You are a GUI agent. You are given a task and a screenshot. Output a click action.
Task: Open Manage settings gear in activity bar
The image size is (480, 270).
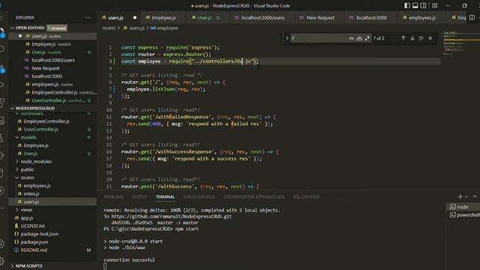click(x=2, y=261)
